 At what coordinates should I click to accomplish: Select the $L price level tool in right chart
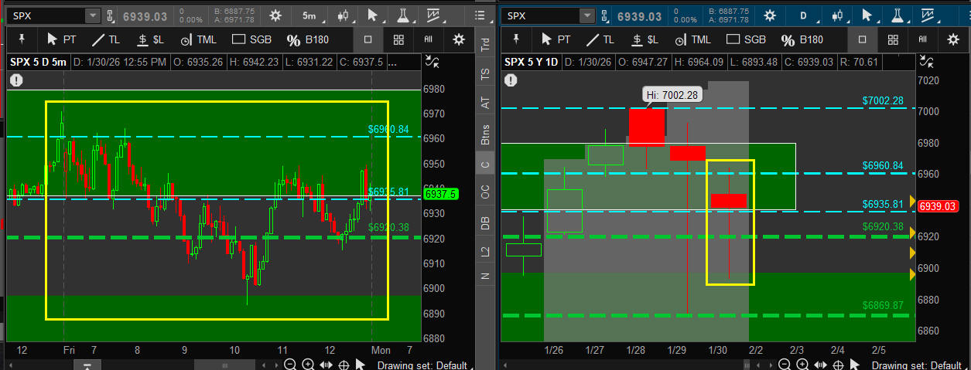point(644,39)
